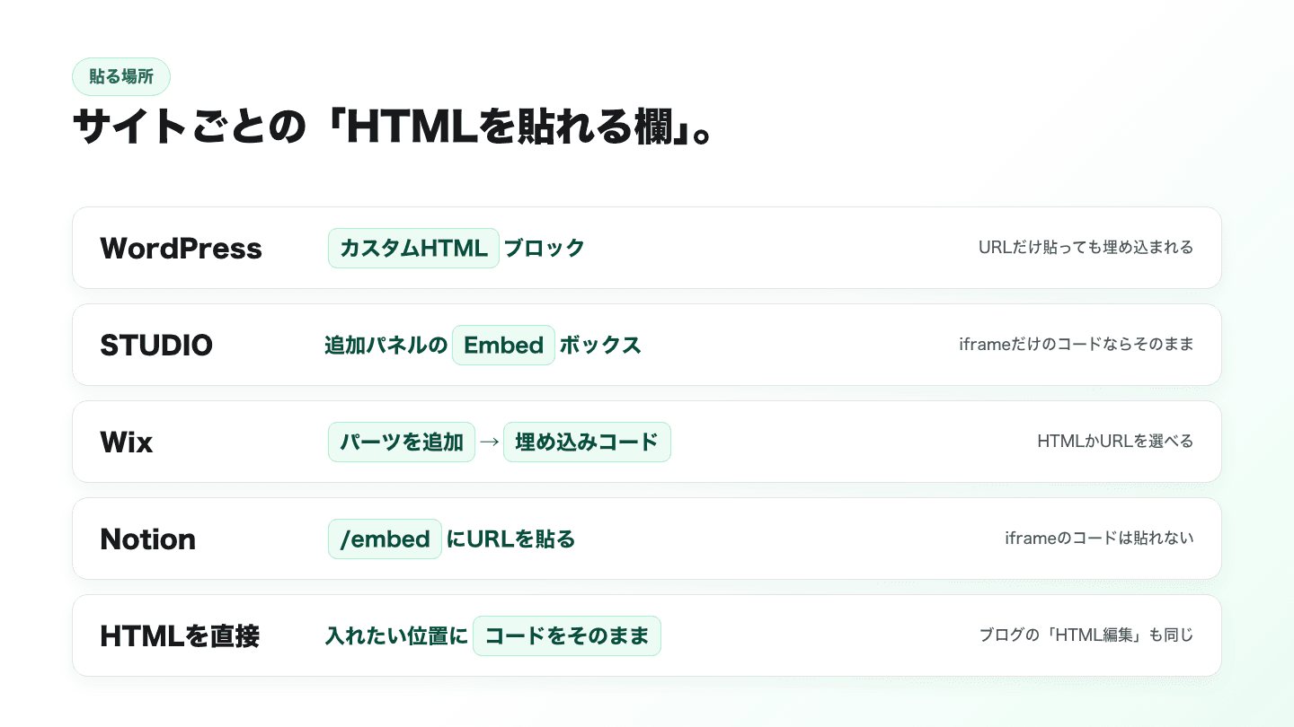Click the note ブログの「HTML編集」も同じ
The image size is (1294, 727).
pyautogui.click(x=1086, y=635)
